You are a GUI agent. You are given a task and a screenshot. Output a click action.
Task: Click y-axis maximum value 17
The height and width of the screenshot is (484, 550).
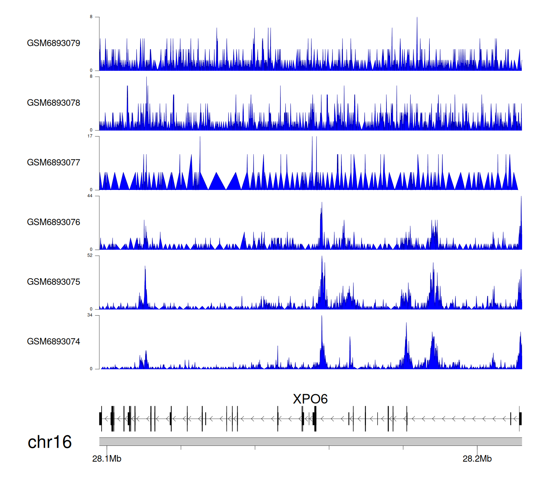coord(90,136)
